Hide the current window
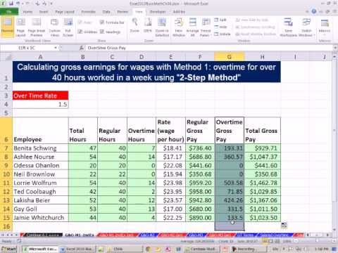This screenshot has width=338, height=253. point(220,27)
